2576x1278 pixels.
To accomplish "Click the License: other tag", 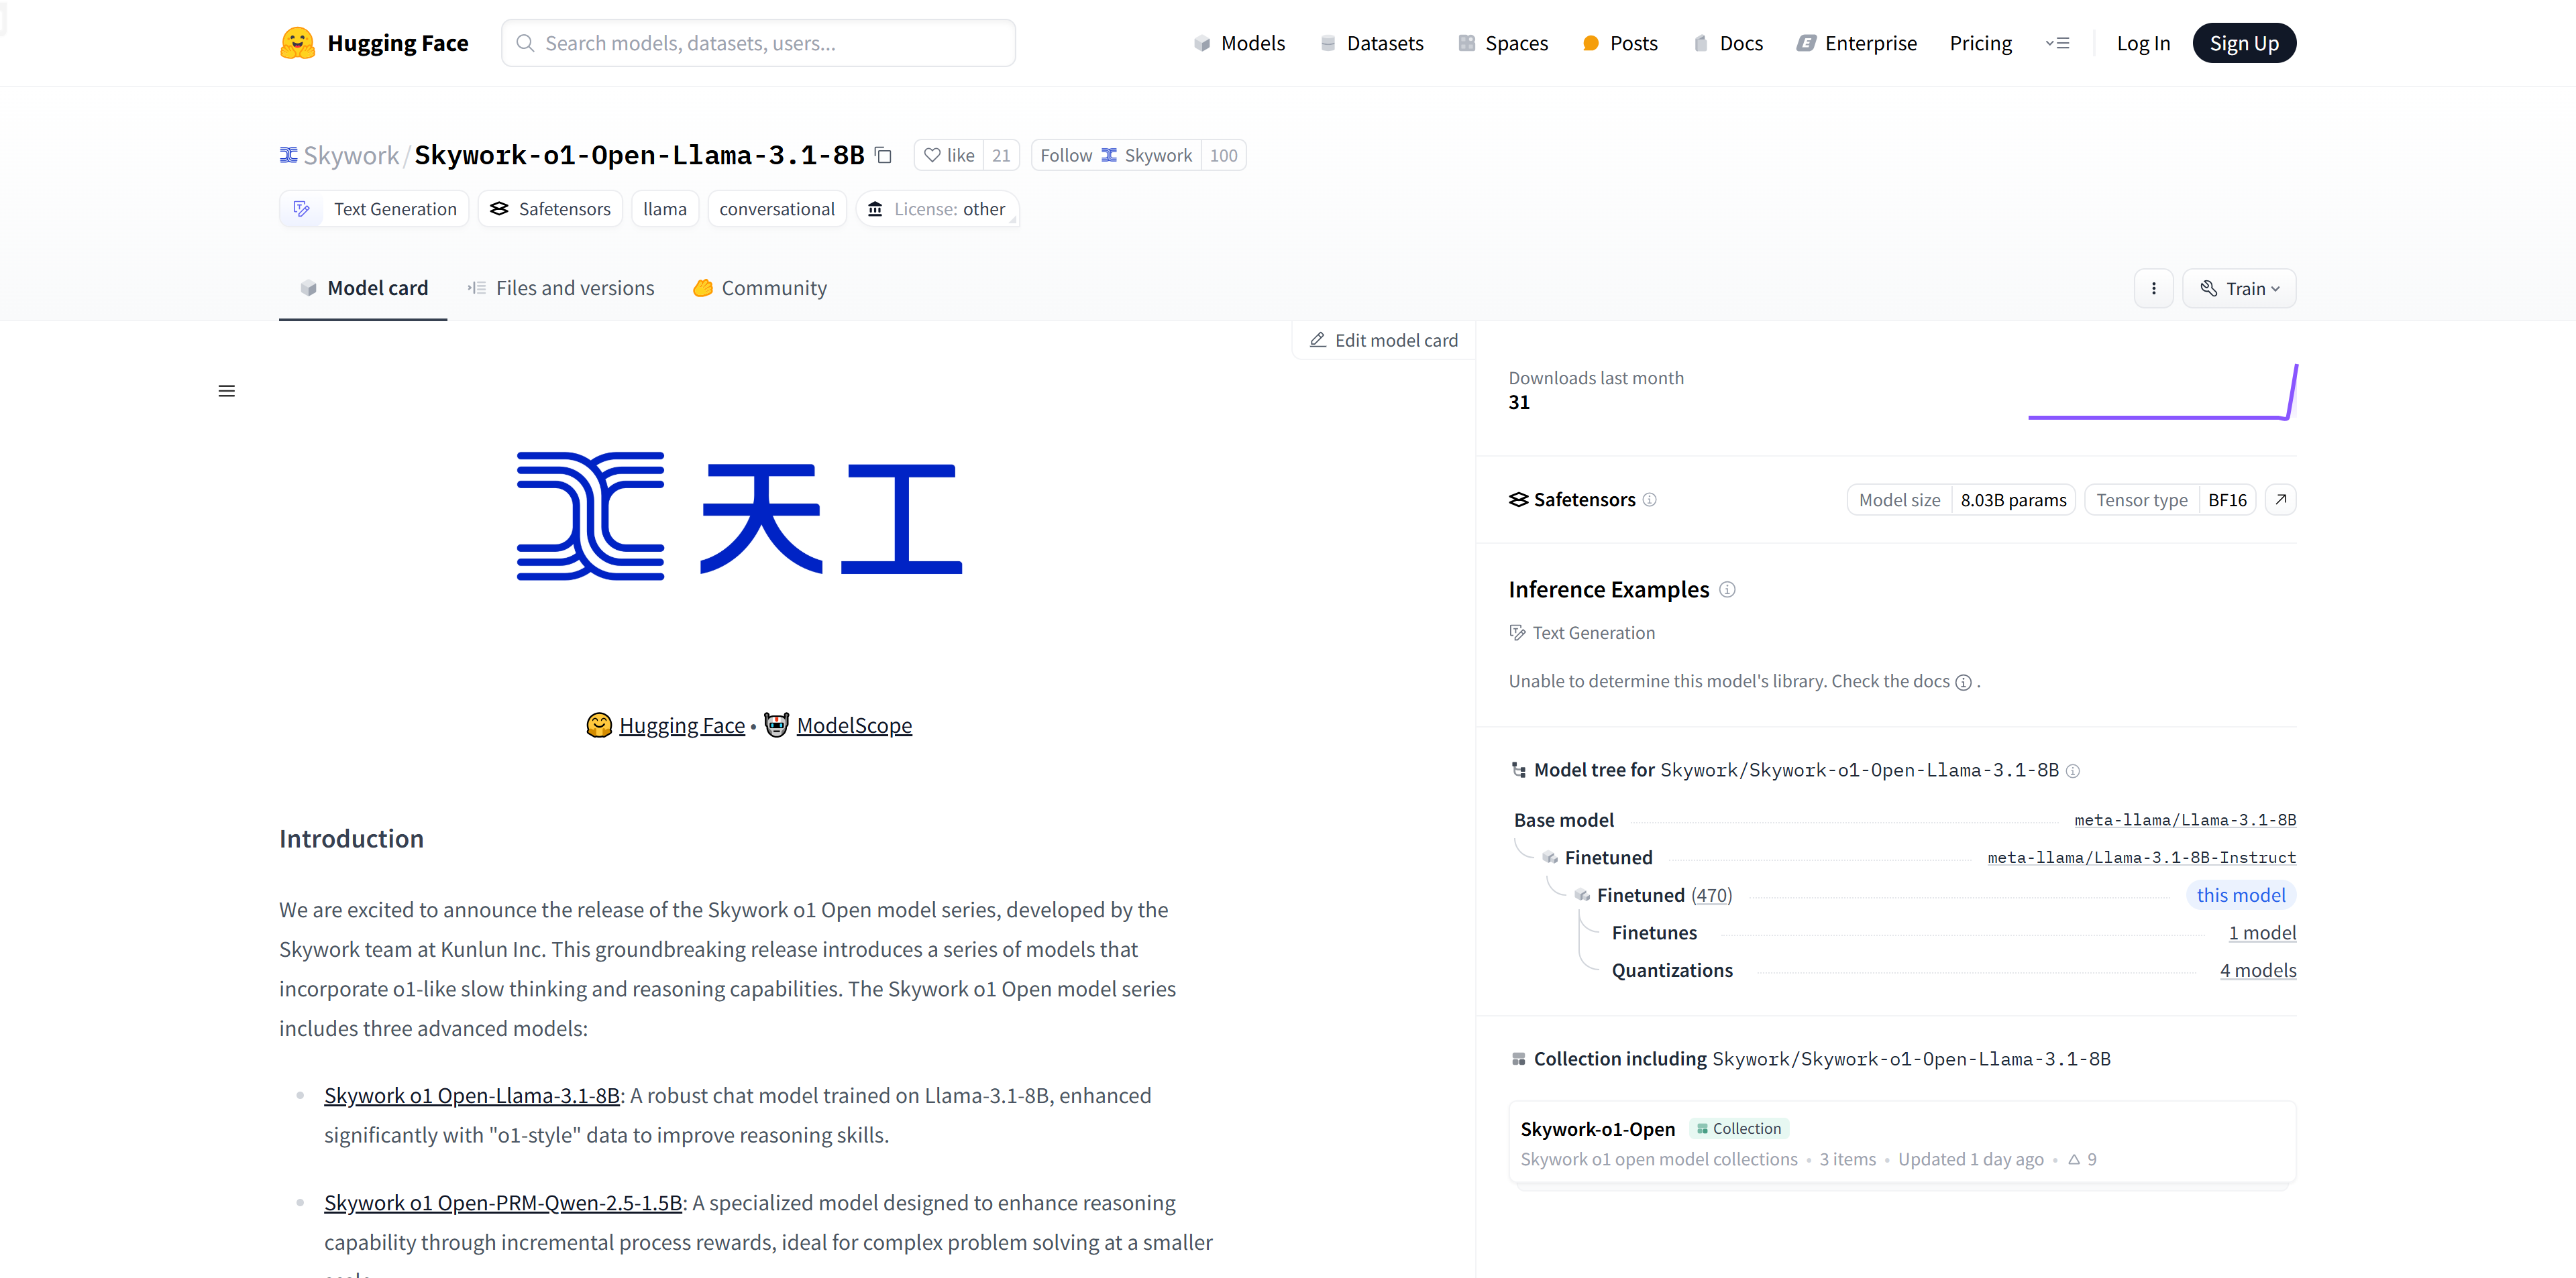I will coord(937,209).
